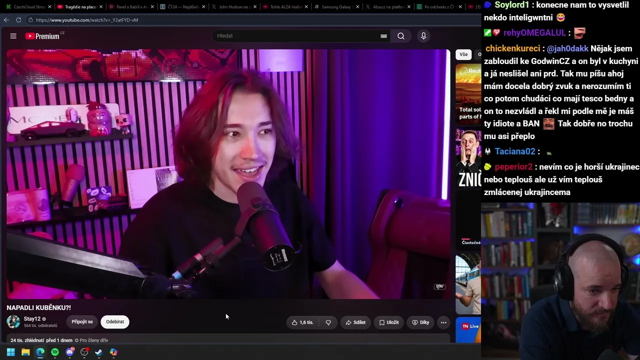Close the John Hudson tab
The width and height of the screenshot is (640, 360).
254,7
